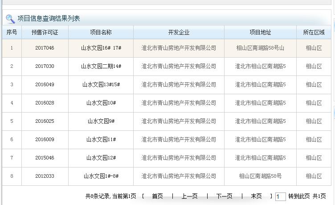Click address cell in the 2017030 row
The image size is (335, 205).
[x=260, y=66]
